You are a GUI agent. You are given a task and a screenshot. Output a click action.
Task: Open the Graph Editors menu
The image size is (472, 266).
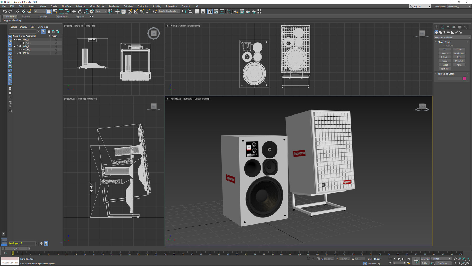pos(97,6)
